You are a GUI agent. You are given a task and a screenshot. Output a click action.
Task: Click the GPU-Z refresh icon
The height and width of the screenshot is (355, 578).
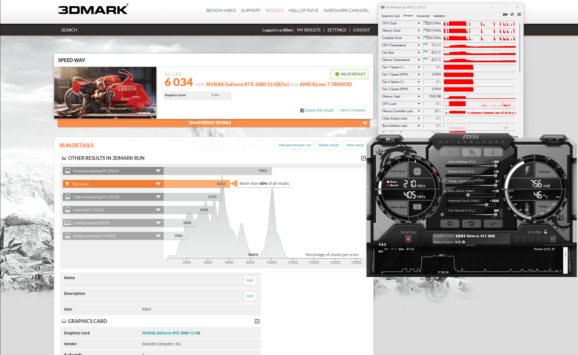tap(512, 15)
